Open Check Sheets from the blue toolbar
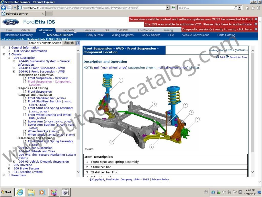262x197 pixels. pos(151,35)
